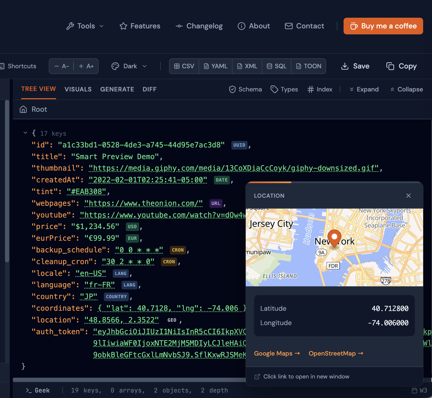The width and height of the screenshot is (432, 398).
Task: Toggle the Index numbering
Action: (320, 89)
